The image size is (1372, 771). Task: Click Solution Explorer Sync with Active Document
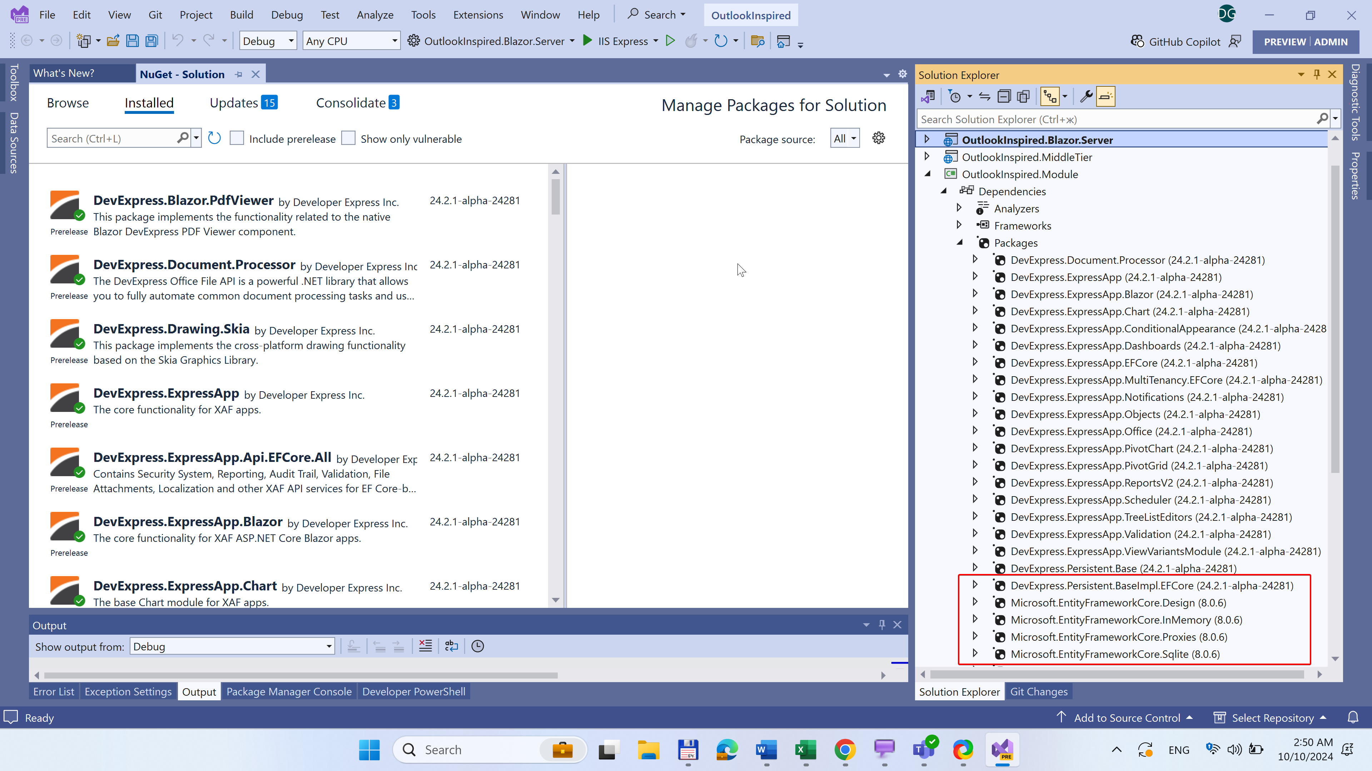[984, 96]
